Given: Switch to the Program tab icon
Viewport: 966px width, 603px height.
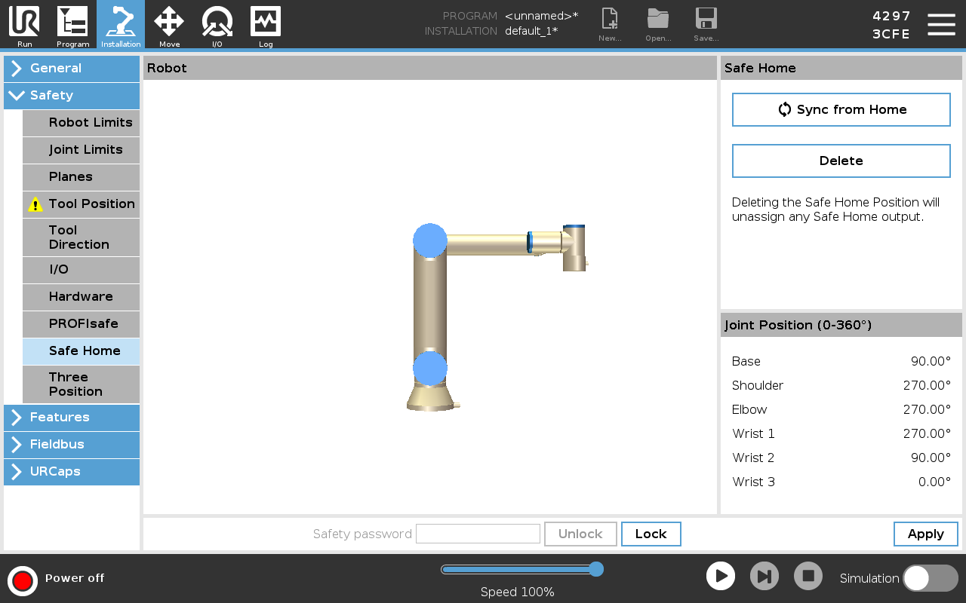Looking at the screenshot, I should coord(72,23).
